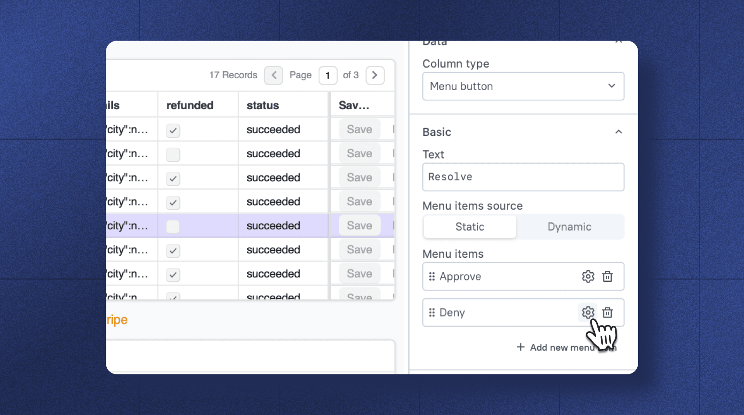Select Static menu items source
The height and width of the screenshot is (415, 744).
[x=469, y=227]
